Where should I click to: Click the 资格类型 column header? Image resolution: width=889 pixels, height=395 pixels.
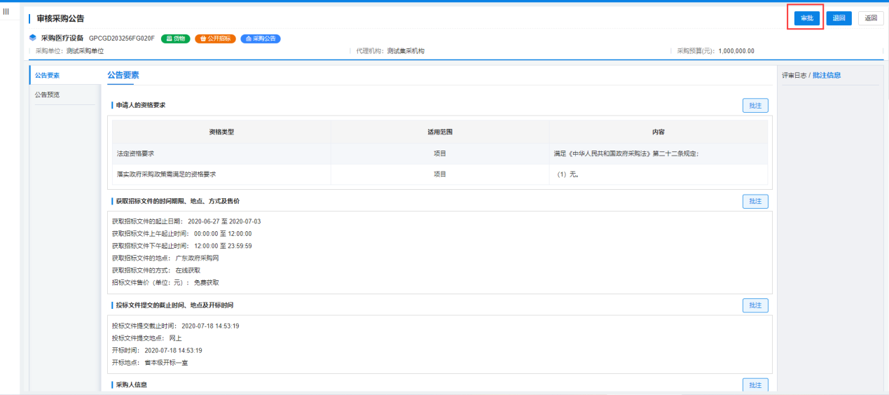coord(221,132)
